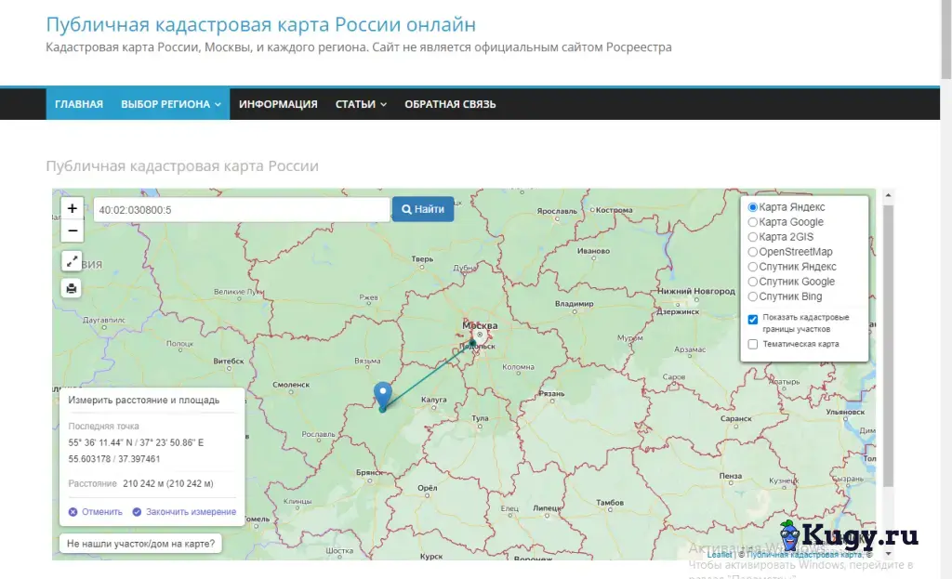Click the Тула city label on map
Screen dimensions: 952x579
pos(480,418)
